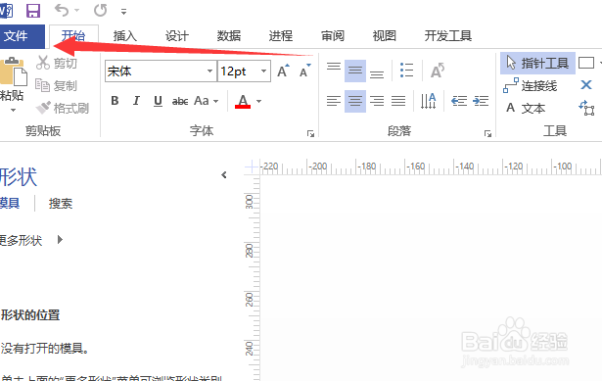Open the 段落 dialog launcher
The image size is (602, 381).
click(x=487, y=133)
